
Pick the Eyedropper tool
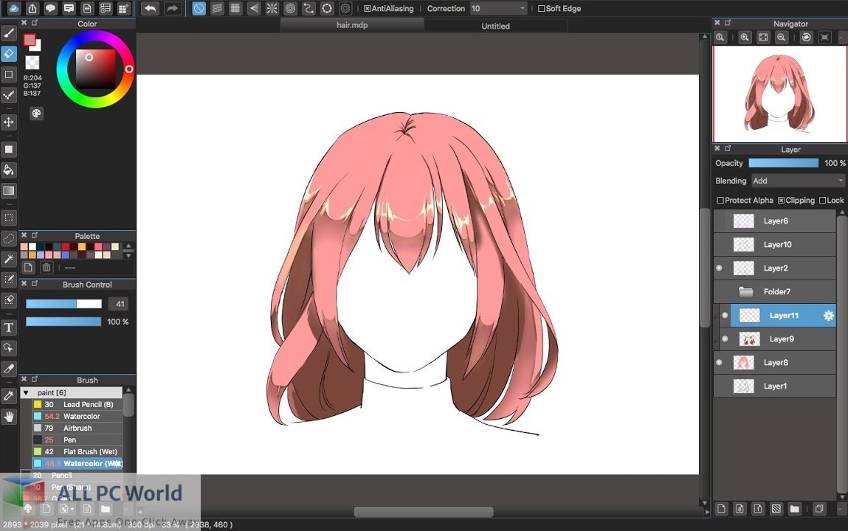pyautogui.click(x=9, y=395)
